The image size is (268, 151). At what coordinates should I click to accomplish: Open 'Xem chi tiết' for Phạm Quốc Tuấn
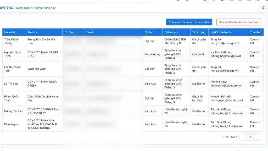[x=255, y=98]
